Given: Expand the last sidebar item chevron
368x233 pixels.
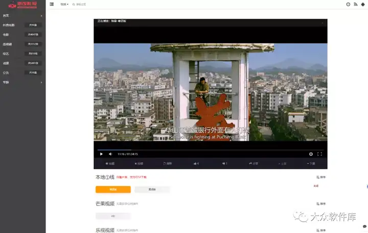Looking at the screenshot, I should coord(41,82).
